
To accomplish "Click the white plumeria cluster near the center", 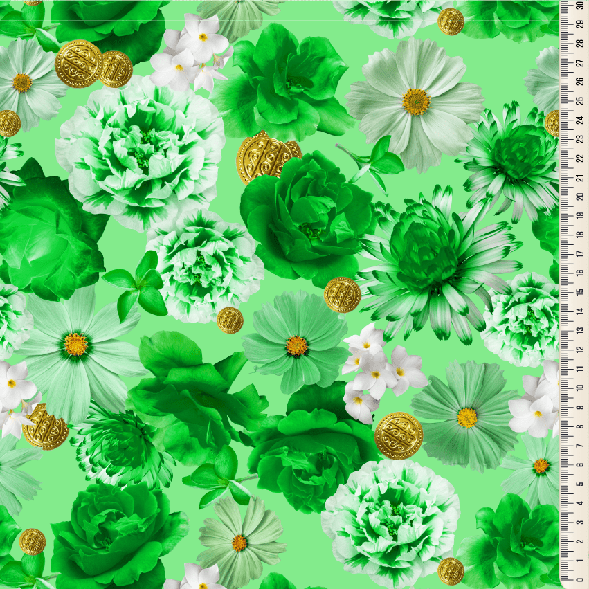I will click(x=377, y=377).
